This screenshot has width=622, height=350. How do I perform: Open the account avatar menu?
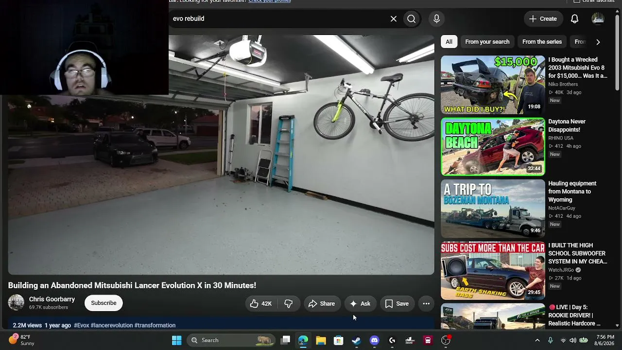tap(598, 19)
